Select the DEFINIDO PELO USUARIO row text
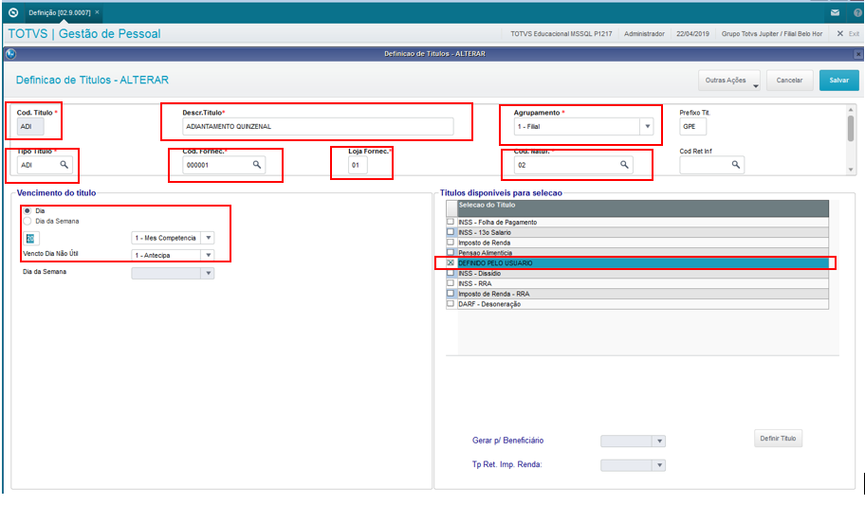This screenshot has width=865, height=505. point(495,263)
